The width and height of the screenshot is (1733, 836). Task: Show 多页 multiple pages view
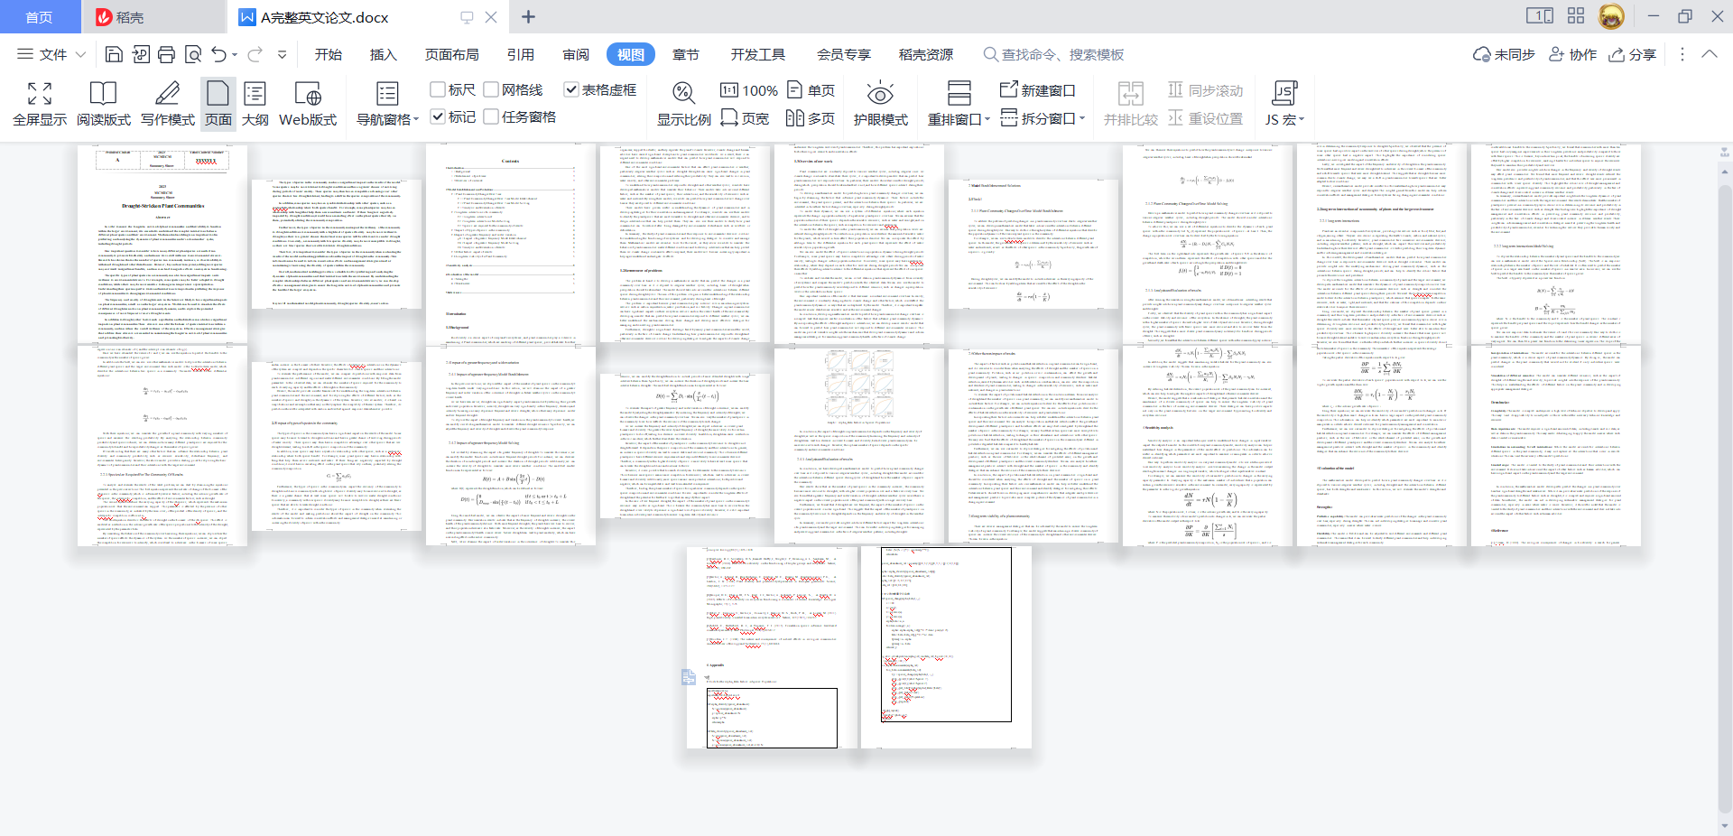pos(811,118)
